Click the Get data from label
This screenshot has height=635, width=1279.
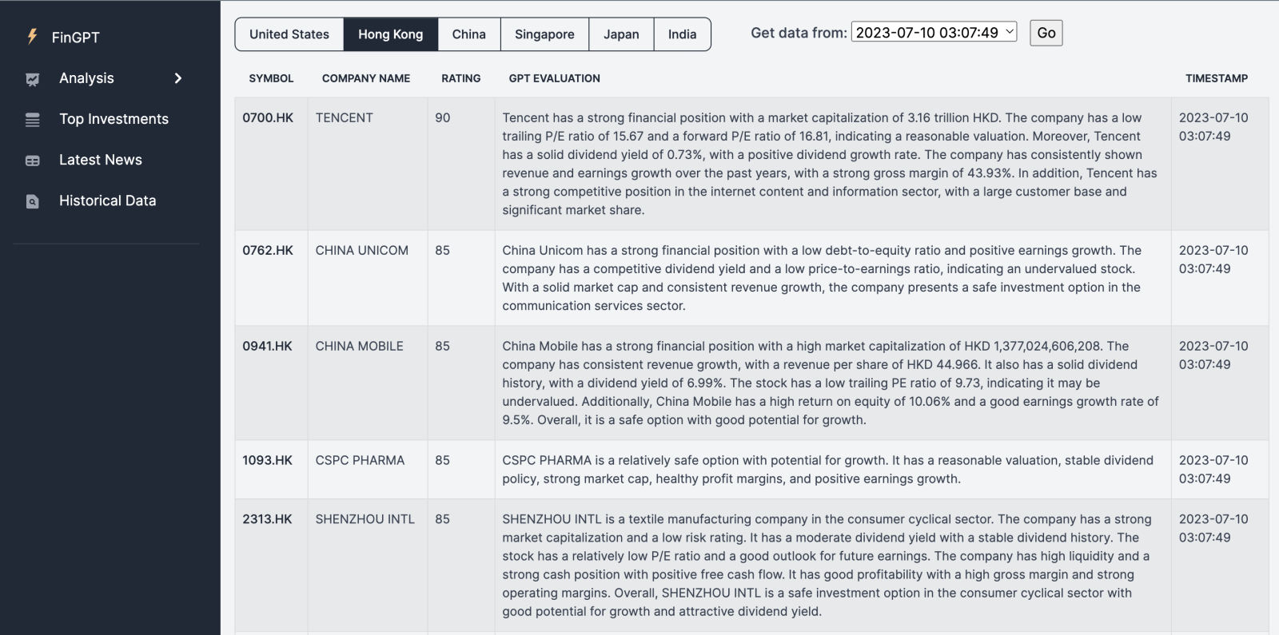click(x=799, y=33)
